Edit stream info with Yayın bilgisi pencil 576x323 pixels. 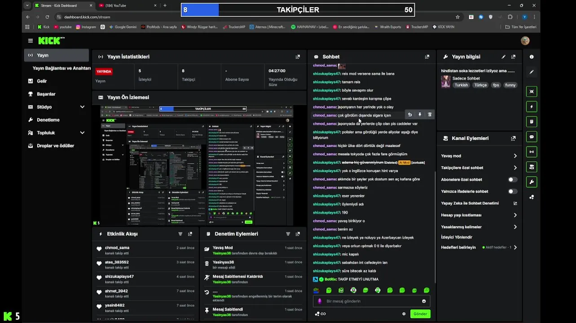coord(503,57)
